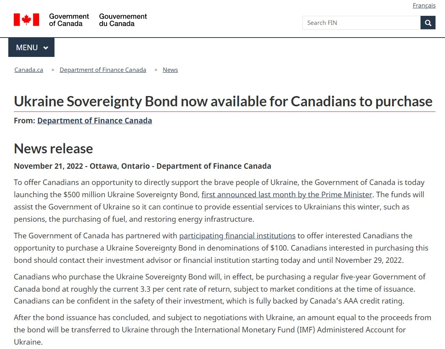This screenshot has height=349, width=445.
Task: Click the From: Department of Finance Canada link
Action: coord(94,121)
